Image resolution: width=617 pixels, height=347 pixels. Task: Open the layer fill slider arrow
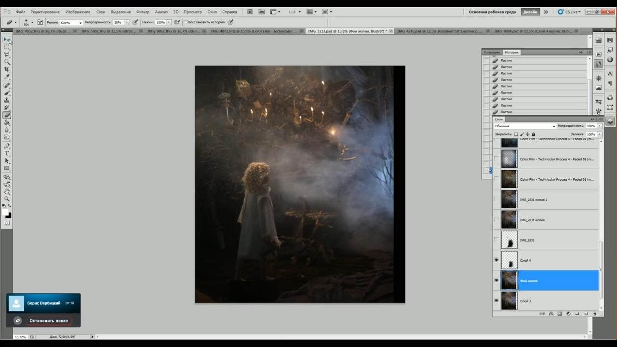point(599,134)
